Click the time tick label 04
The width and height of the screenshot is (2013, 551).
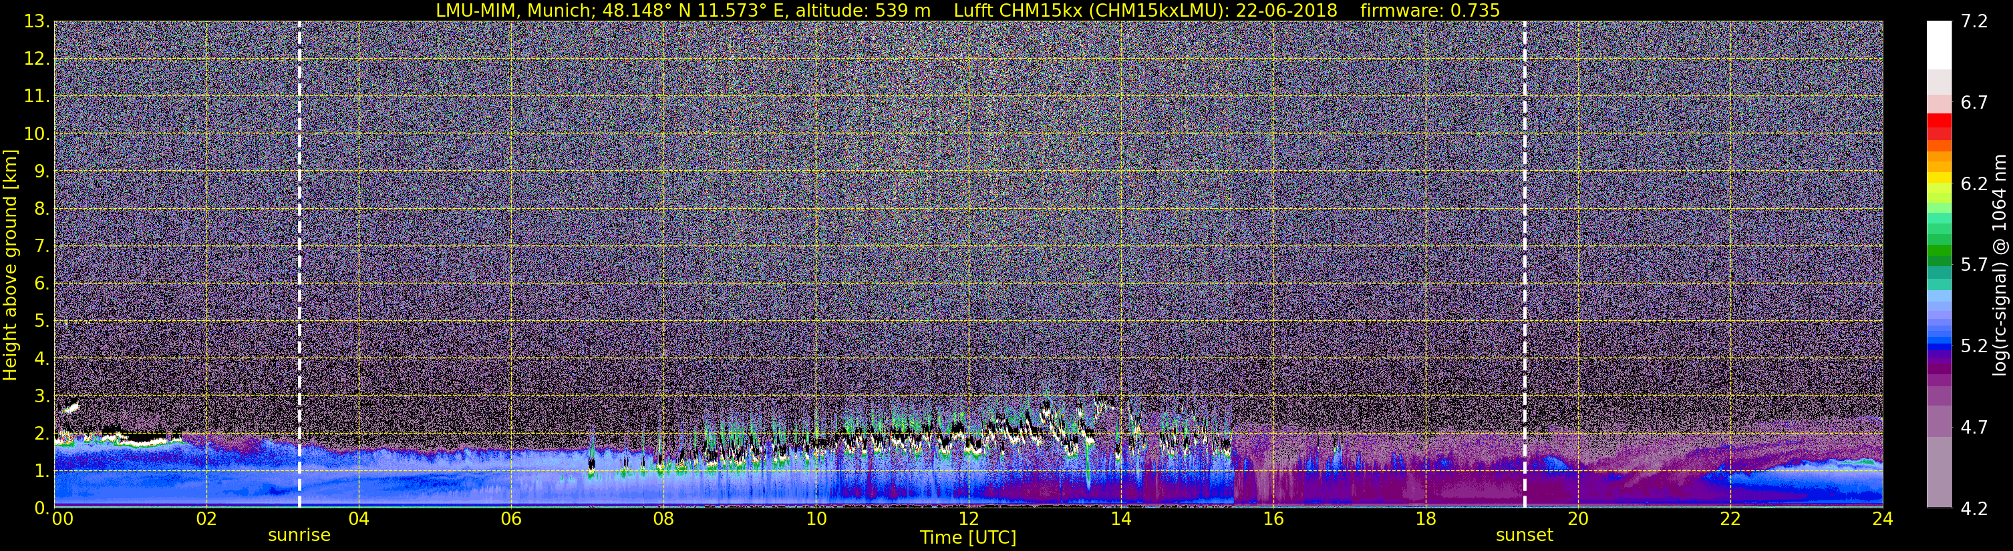click(359, 519)
